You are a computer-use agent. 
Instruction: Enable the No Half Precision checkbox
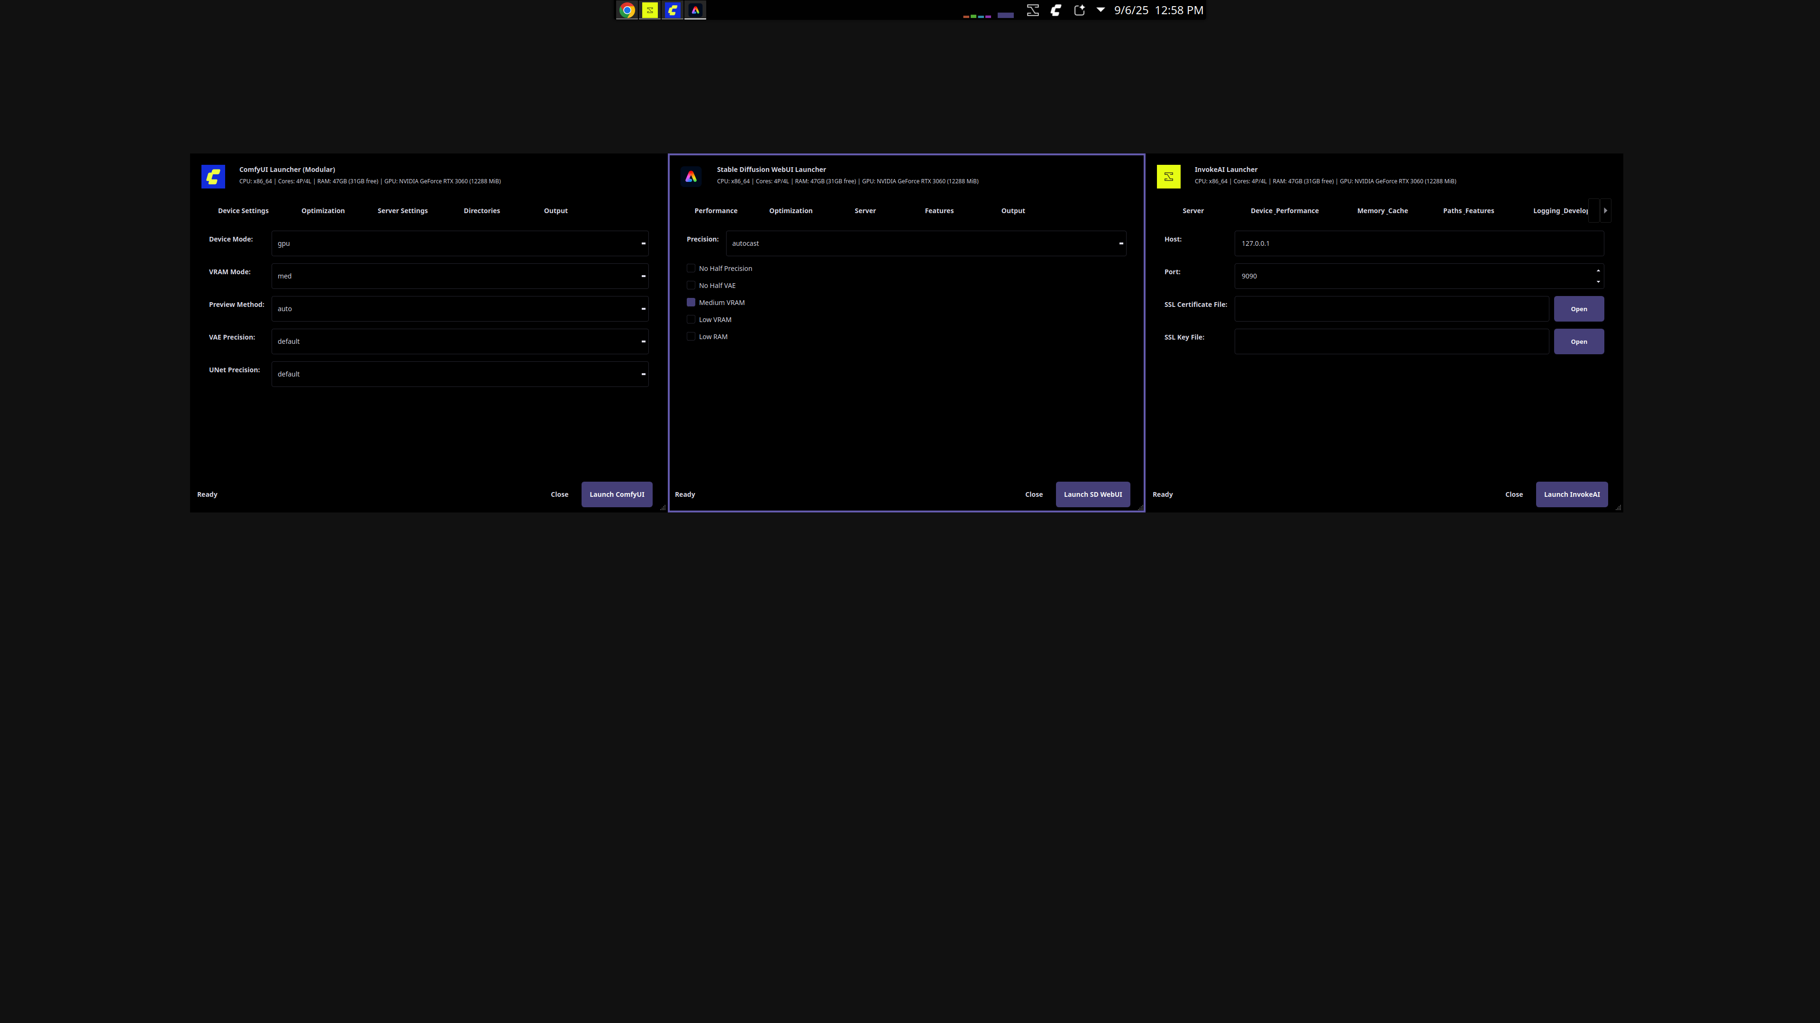tap(691, 268)
